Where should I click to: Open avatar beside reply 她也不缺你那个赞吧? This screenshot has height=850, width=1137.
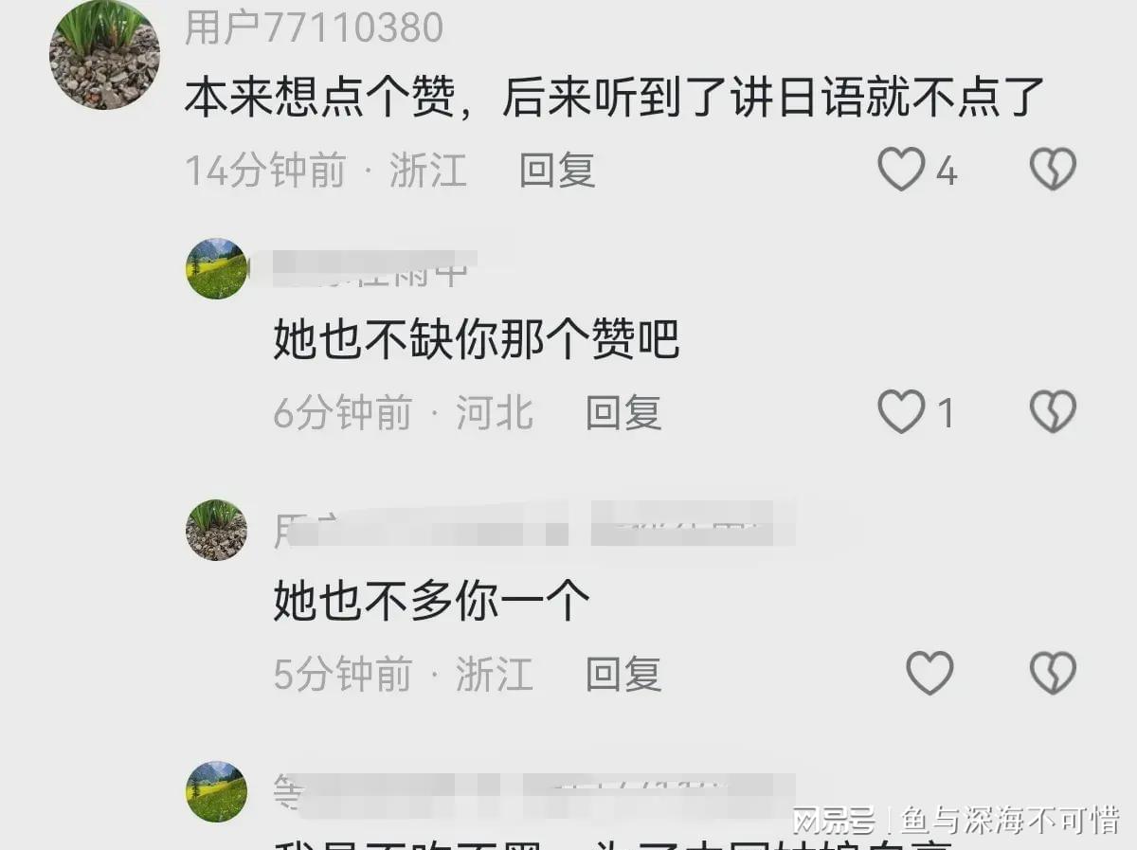click(x=216, y=269)
